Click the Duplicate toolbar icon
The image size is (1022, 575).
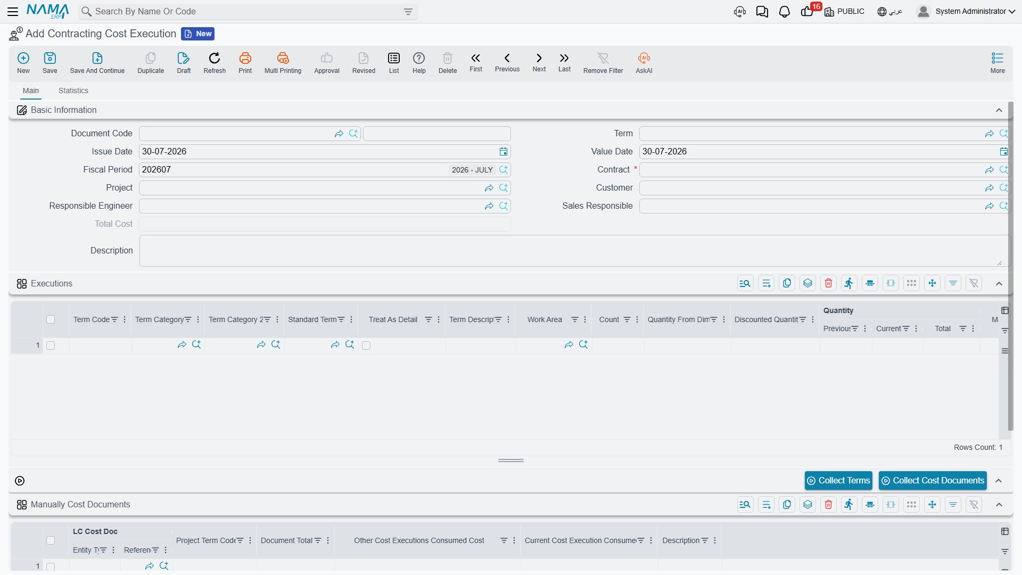(x=151, y=63)
